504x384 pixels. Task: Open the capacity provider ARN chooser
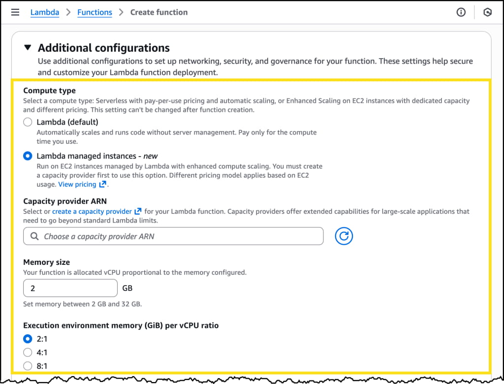177,236
